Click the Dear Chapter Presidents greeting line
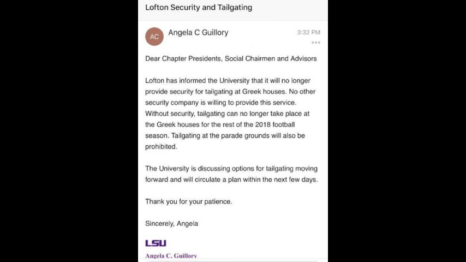 point(231,58)
